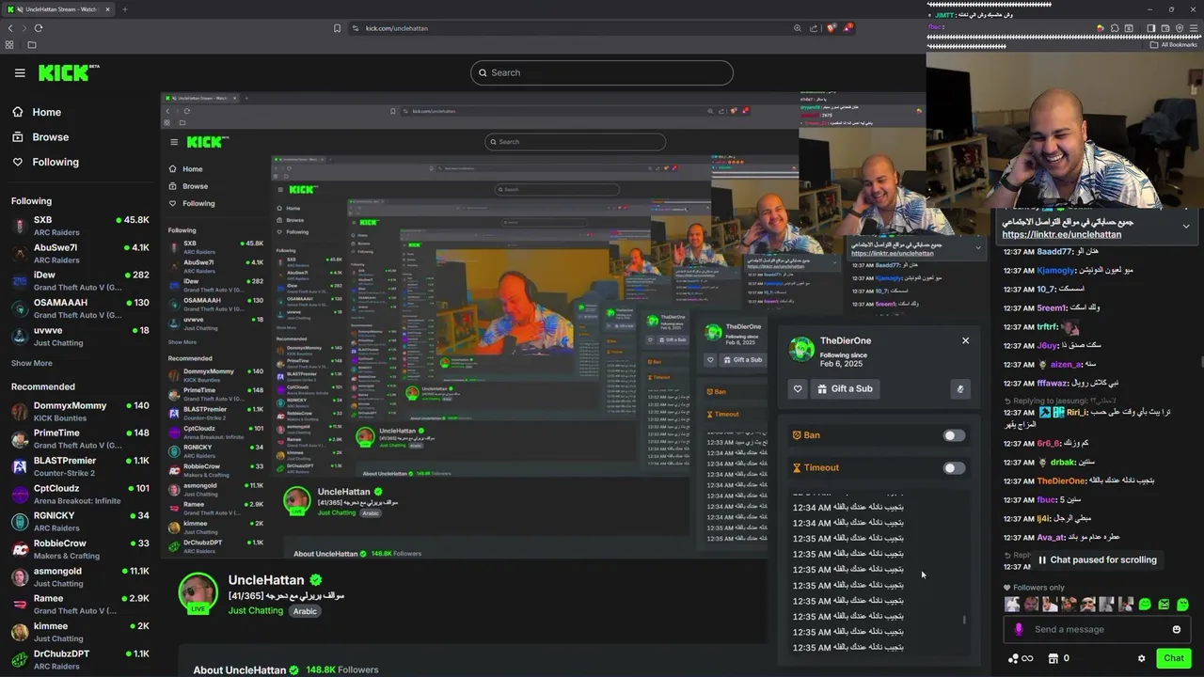1204x677 pixels.
Task: Reload the page with browser refresh icon
Action: (39, 28)
